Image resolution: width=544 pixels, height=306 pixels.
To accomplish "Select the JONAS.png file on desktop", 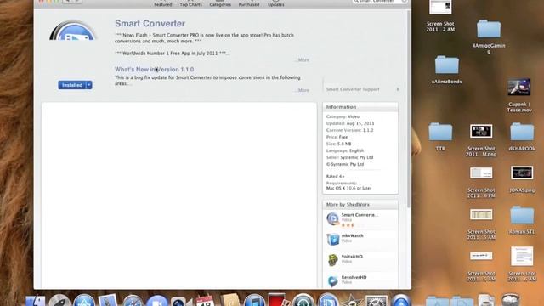I will (522, 179).
